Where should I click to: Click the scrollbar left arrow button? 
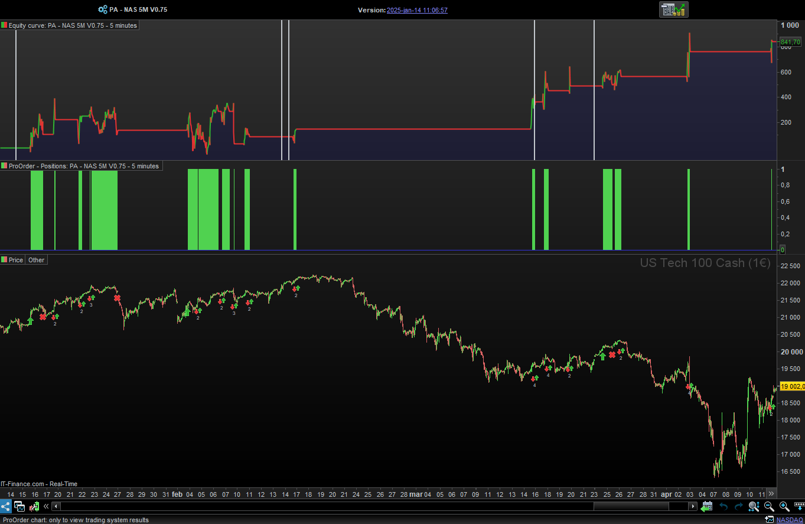pos(56,506)
